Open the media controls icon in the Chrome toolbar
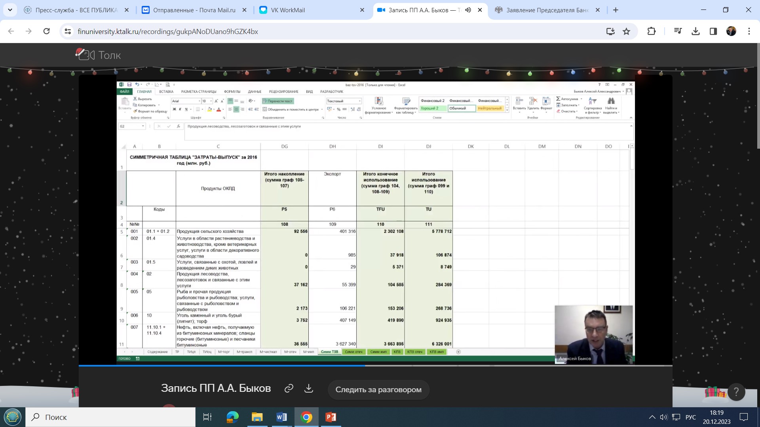Viewport: 760px width, 427px height. click(x=678, y=32)
